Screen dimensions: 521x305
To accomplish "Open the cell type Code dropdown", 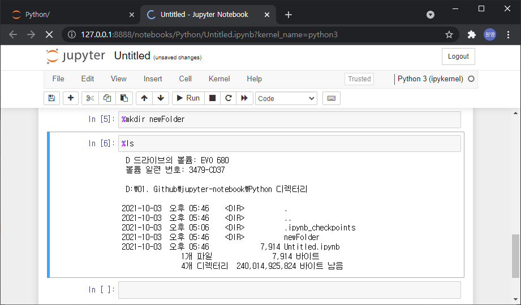I will tap(286, 99).
